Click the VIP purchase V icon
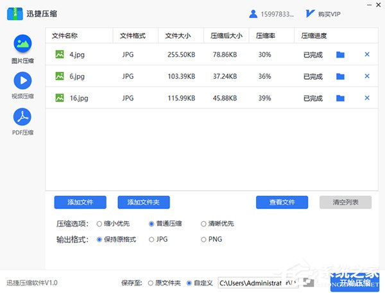385x293 pixels. pyautogui.click(x=310, y=13)
